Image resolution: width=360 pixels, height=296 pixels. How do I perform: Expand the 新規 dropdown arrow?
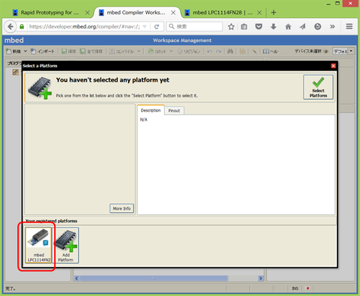coord(25,51)
